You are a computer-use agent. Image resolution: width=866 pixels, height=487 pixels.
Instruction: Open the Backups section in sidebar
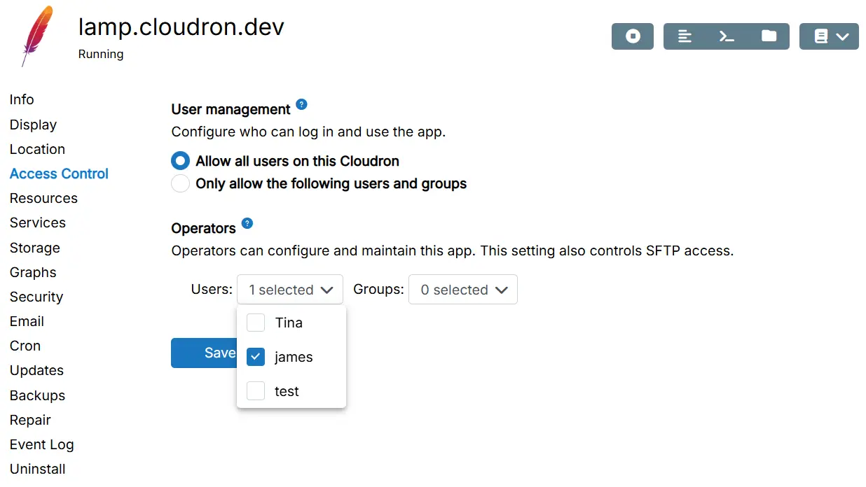click(37, 395)
